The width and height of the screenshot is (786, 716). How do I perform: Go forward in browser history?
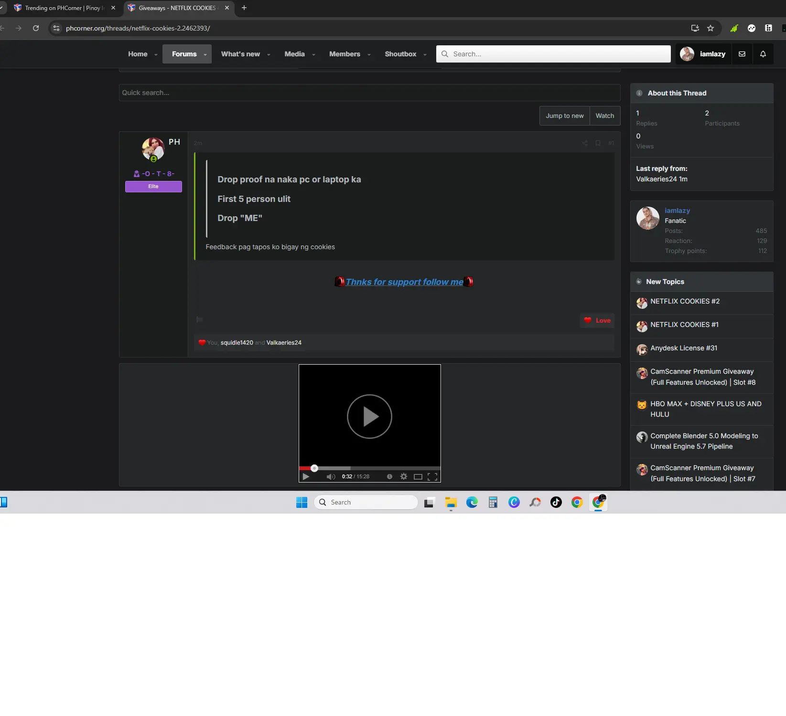19,28
